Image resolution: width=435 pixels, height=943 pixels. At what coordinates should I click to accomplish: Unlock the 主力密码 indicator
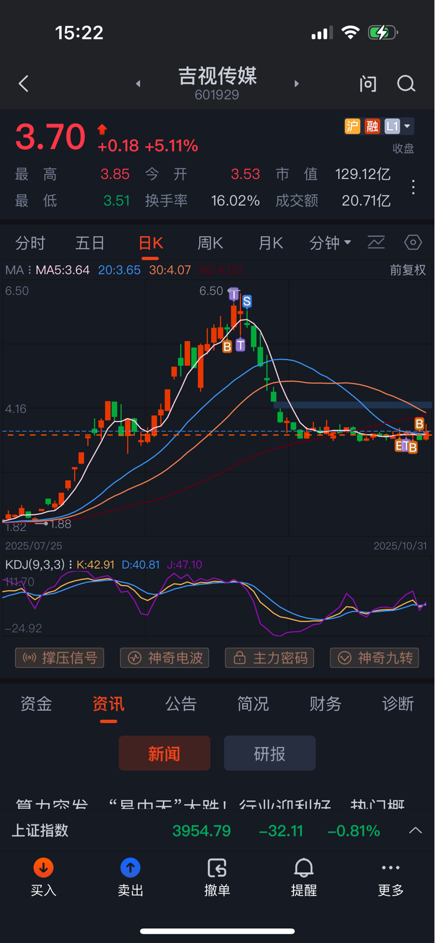tap(270, 658)
